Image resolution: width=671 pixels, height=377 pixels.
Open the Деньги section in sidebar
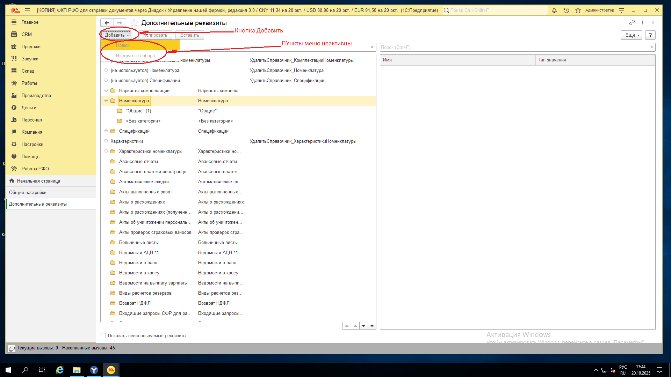[29, 108]
